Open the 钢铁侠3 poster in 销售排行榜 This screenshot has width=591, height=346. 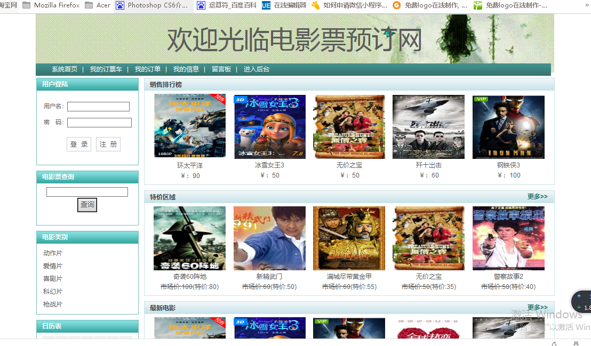tap(508, 127)
